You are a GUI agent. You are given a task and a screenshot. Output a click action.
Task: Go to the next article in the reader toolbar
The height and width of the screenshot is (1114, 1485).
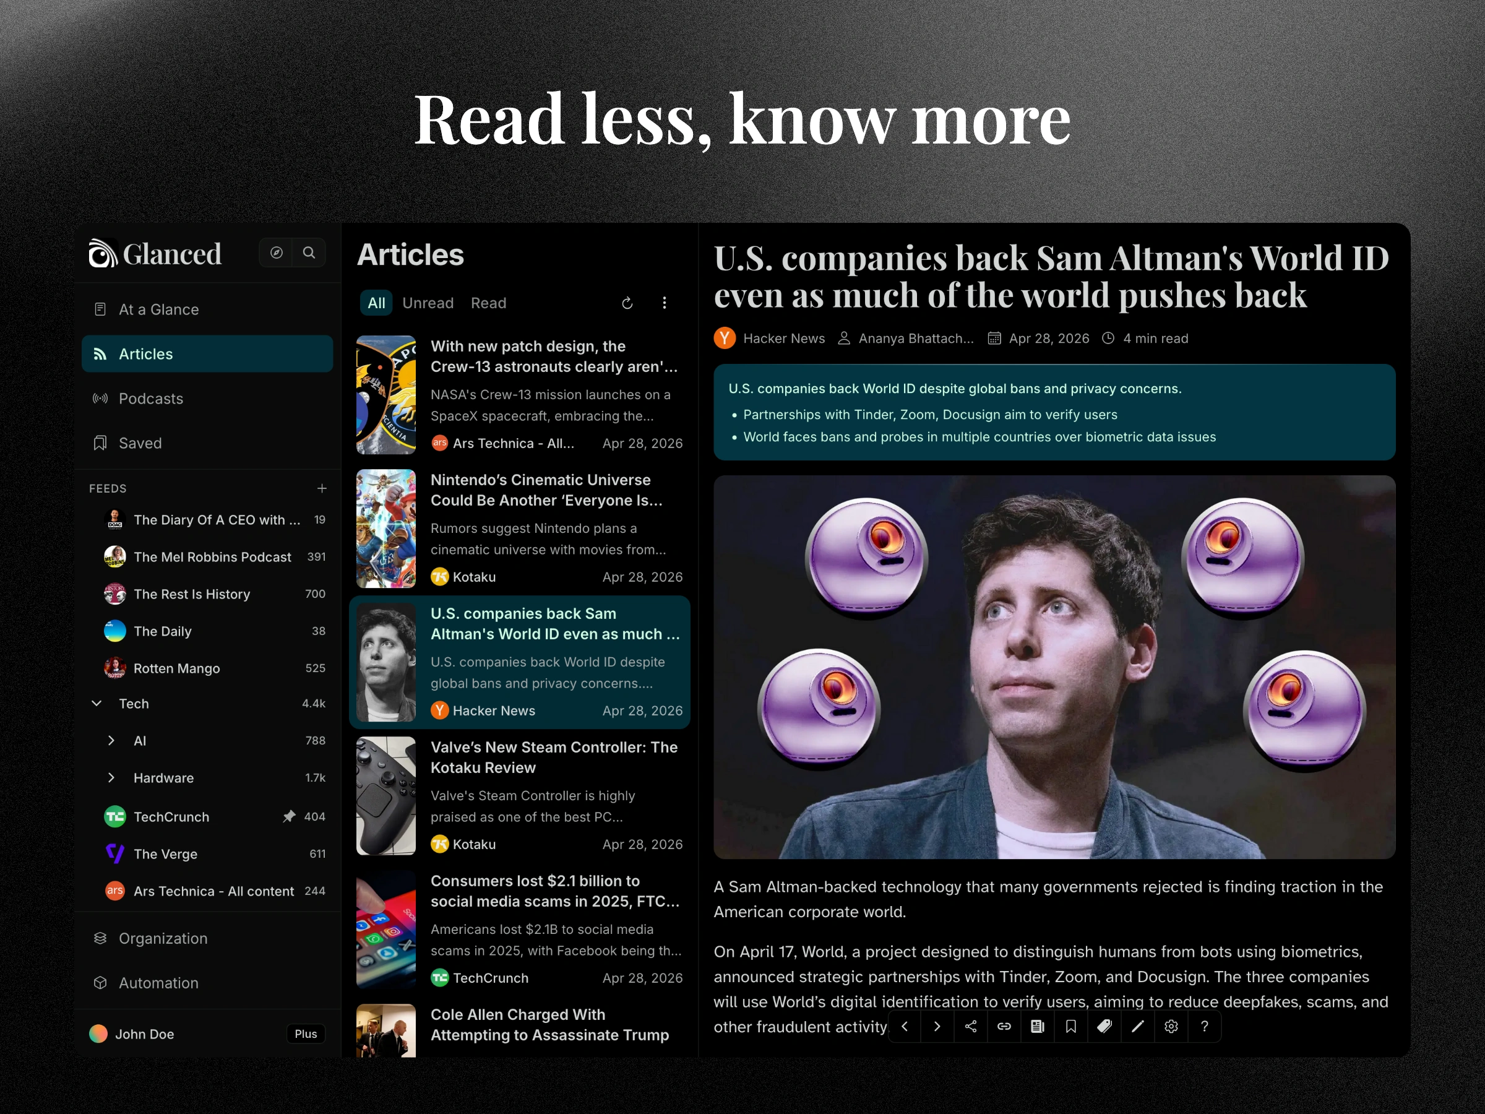click(937, 1026)
